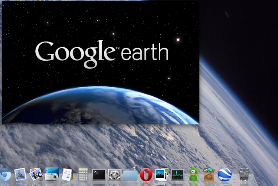Open the system activity monitor icon
Screen dimensions: 278x186
click(177, 174)
